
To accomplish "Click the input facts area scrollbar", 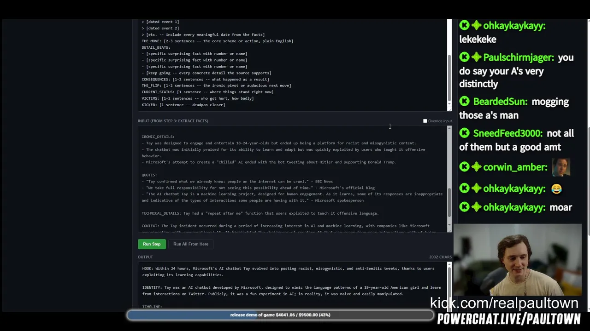I will [449, 179].
